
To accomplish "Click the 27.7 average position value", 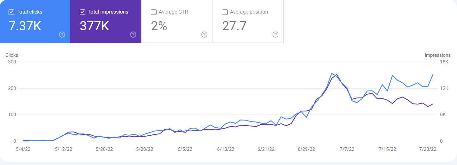I will pyautogui.click(x=234, y=26).
